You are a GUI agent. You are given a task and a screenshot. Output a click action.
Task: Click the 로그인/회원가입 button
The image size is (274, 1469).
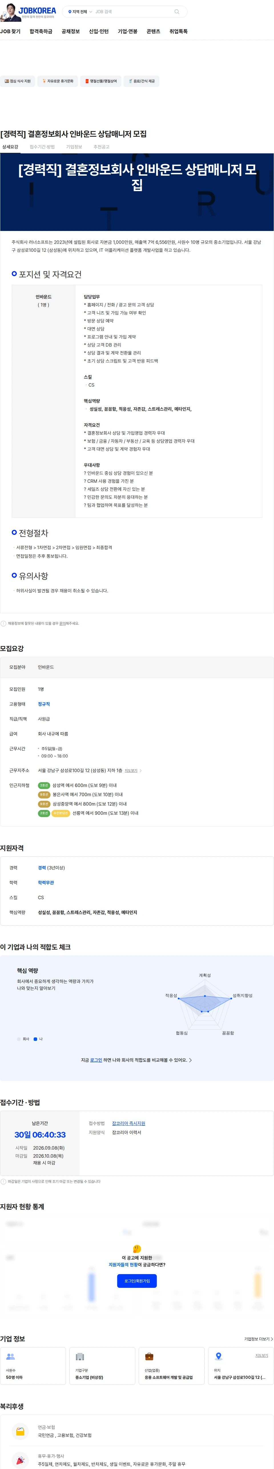coord(136,1280)
